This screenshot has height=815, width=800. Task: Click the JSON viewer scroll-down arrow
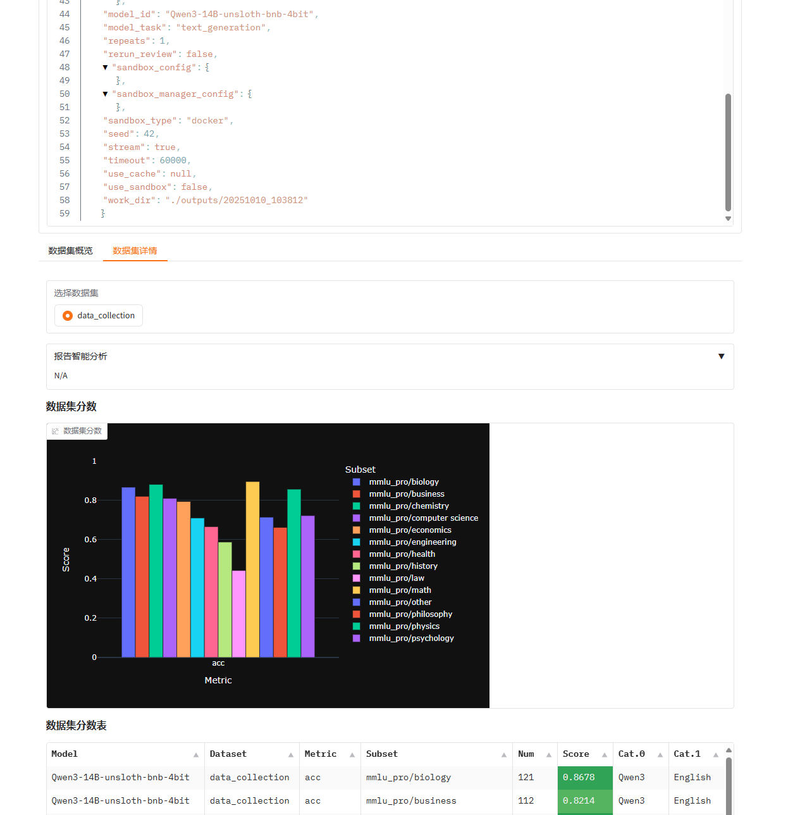[728, 218]
